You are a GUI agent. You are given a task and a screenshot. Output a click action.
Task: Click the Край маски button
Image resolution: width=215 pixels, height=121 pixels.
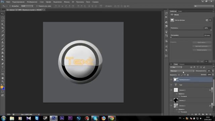click(x=202, y=43)
